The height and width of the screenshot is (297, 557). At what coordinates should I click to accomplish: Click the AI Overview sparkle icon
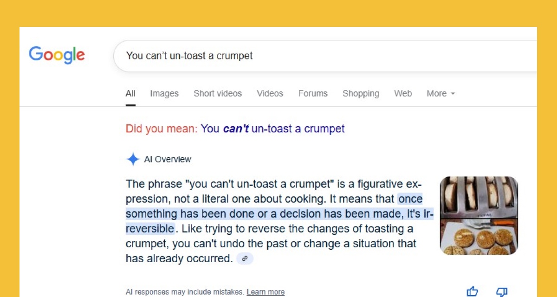[x=133, y=159]
